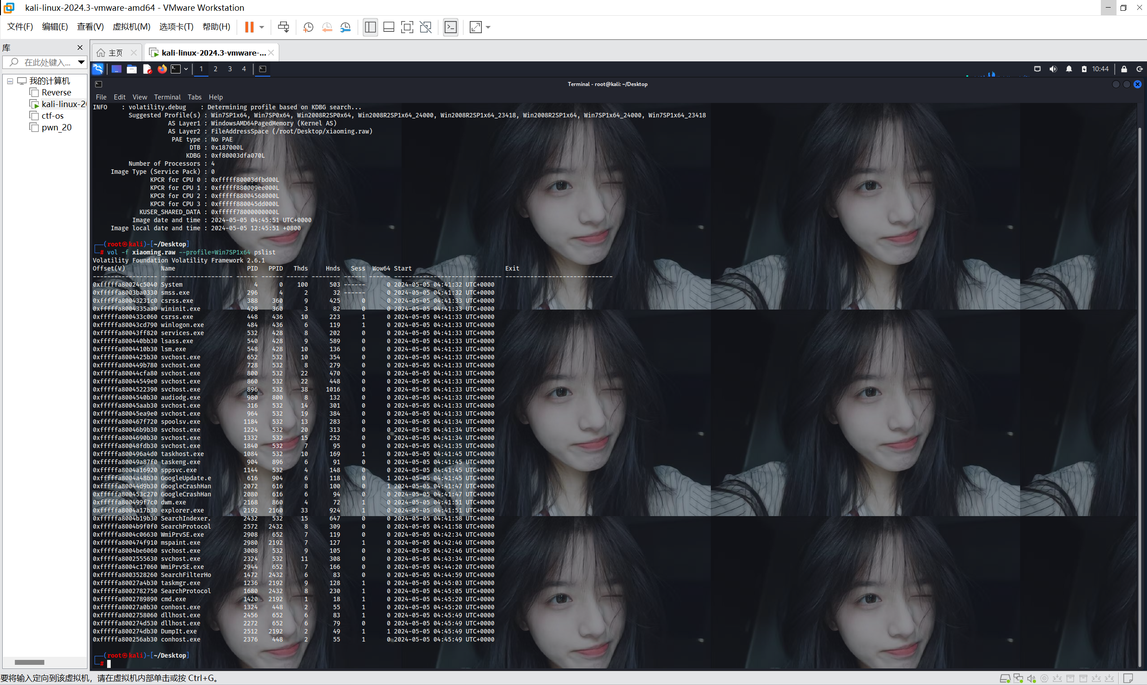This screenshot has height=685, width=1147.
Task: Select kali-linux VM in library
Action: 58,104
